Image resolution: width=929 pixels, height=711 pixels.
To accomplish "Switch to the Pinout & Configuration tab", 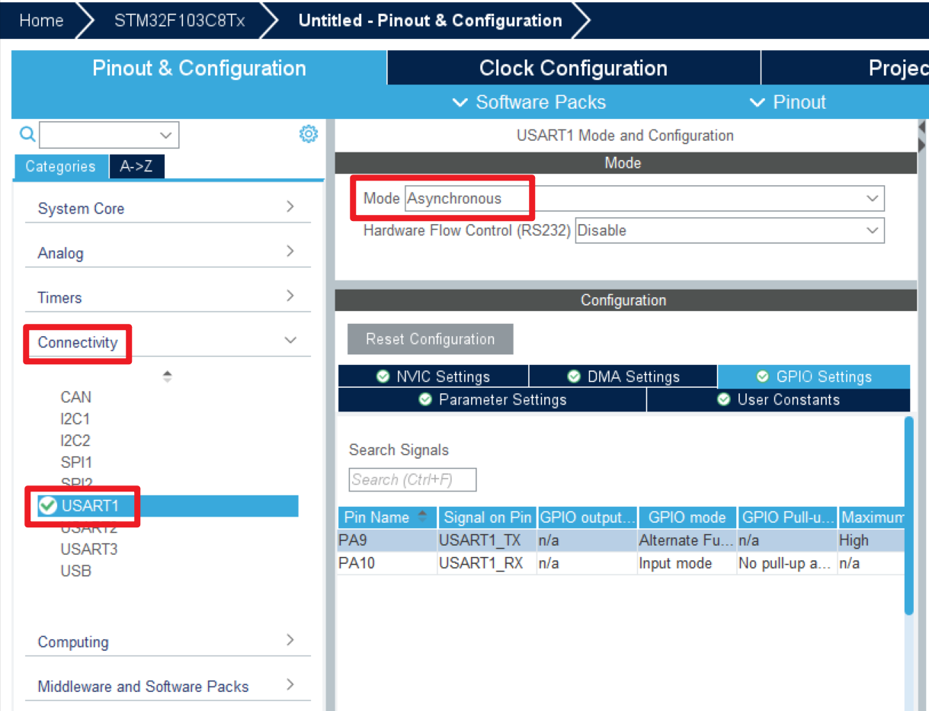I will (199, 68).
